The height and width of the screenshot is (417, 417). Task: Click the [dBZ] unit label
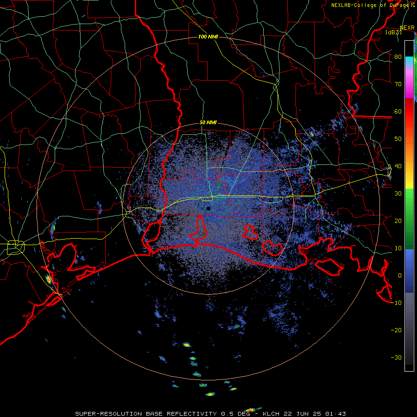pyautogui.click(x=393, y=32)
